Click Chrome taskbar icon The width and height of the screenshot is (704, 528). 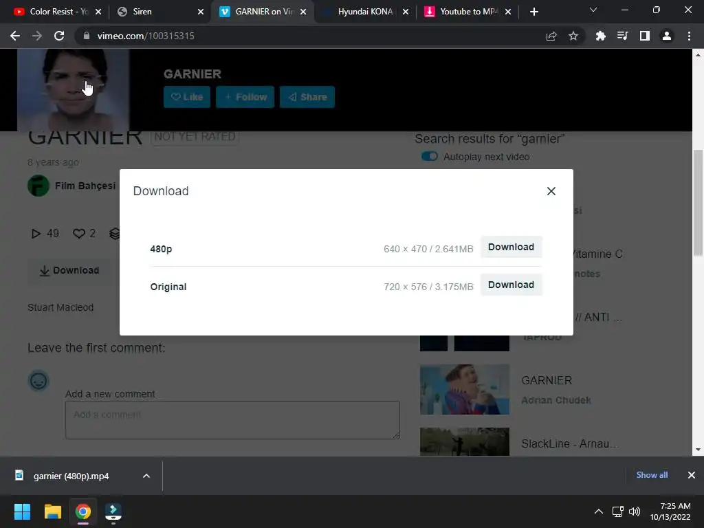coord(83,511)
